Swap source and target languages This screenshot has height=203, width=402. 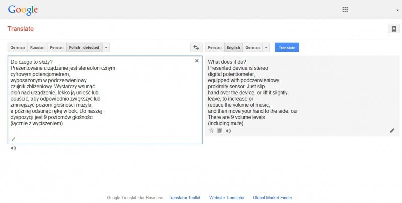tap(196, 47)
